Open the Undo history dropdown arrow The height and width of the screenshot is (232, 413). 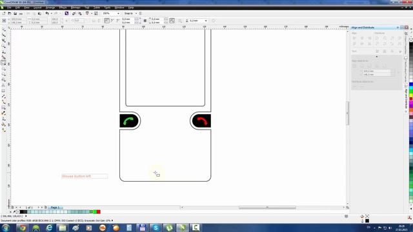pos(52,14)
